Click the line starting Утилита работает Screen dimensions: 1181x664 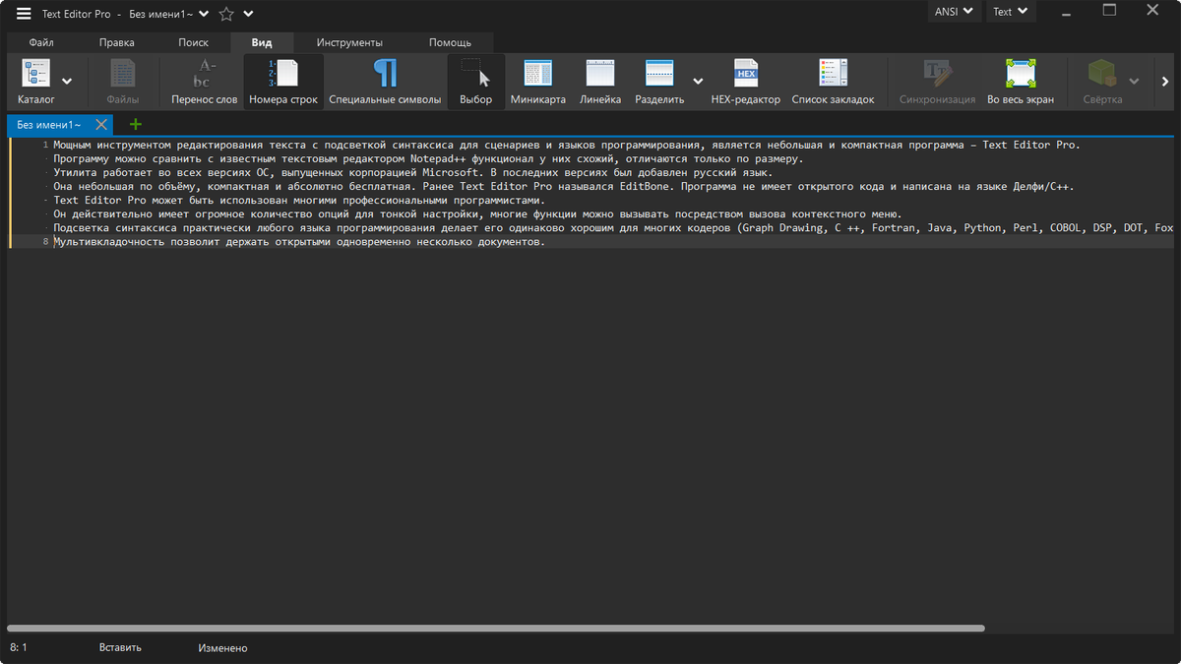click(412, 172)
